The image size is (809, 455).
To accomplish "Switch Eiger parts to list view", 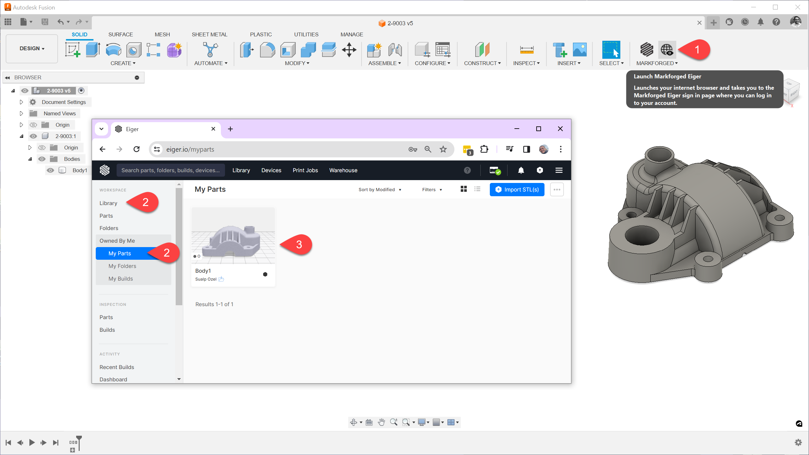I will [x=477, y=189].
